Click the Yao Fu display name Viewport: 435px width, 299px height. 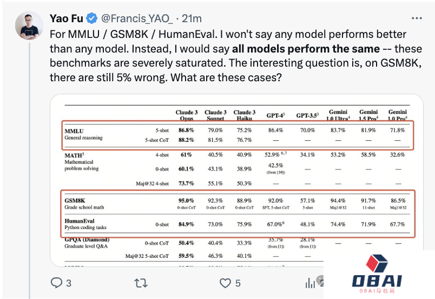(66, 18)
